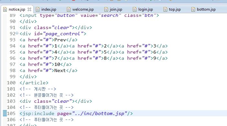Click the "3" anchor text on line 94
227x126 pixels.
[x=155, y=46]
